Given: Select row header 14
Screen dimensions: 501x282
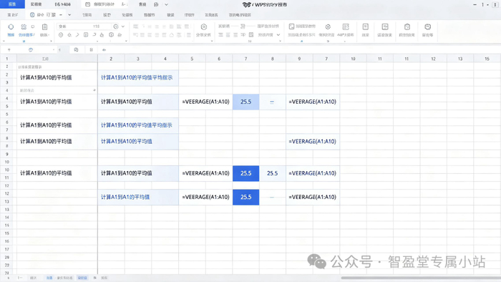Looking at the screenshot, I should (7, 218).
